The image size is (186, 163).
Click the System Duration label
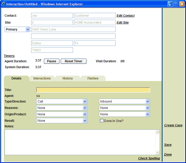coord(17,67)
